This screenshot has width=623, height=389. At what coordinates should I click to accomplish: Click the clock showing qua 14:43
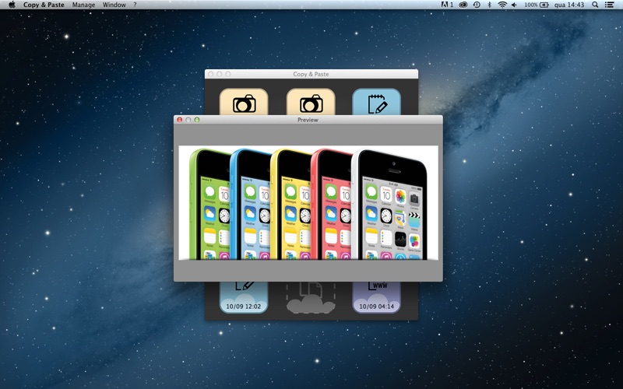569,5
